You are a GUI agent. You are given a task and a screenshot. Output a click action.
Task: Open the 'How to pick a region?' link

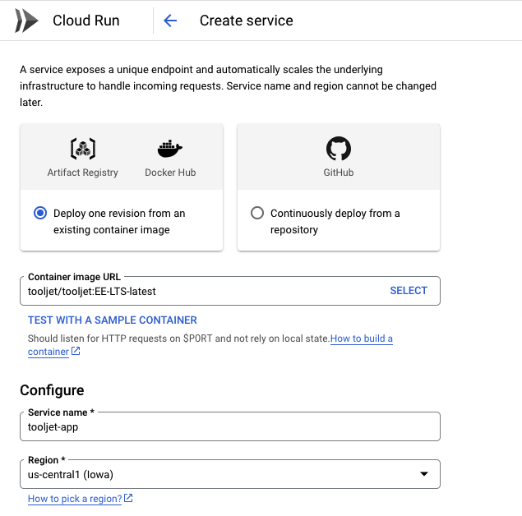tap(75, 499)
